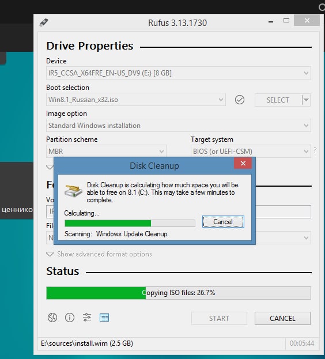
Task: Click the Partition scheme label
Action: (x=72, y=139)
